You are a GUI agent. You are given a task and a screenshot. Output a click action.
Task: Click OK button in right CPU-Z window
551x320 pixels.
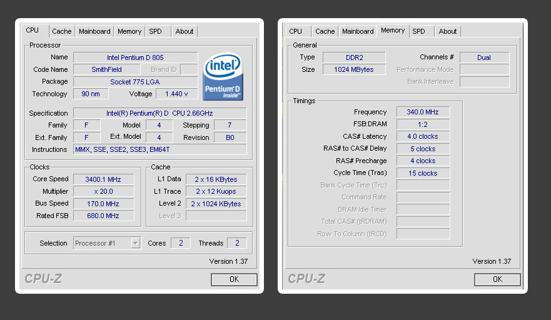click(x=497, y=279)
